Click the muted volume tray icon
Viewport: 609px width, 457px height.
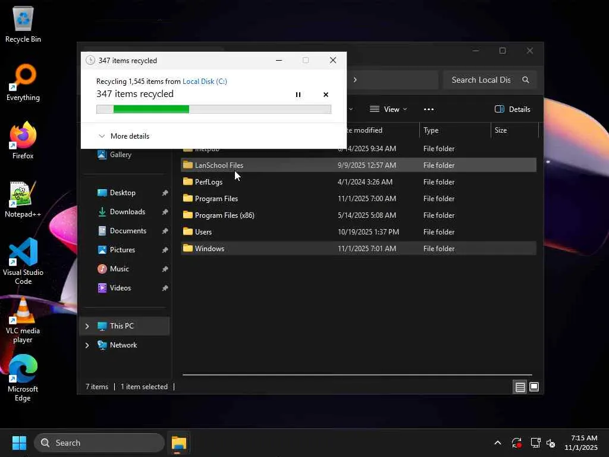click(551, 443)
